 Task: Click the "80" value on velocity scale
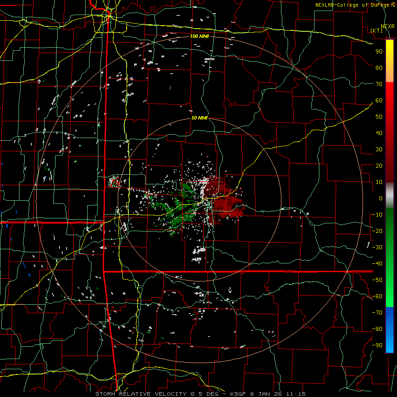tap(379, 68)
